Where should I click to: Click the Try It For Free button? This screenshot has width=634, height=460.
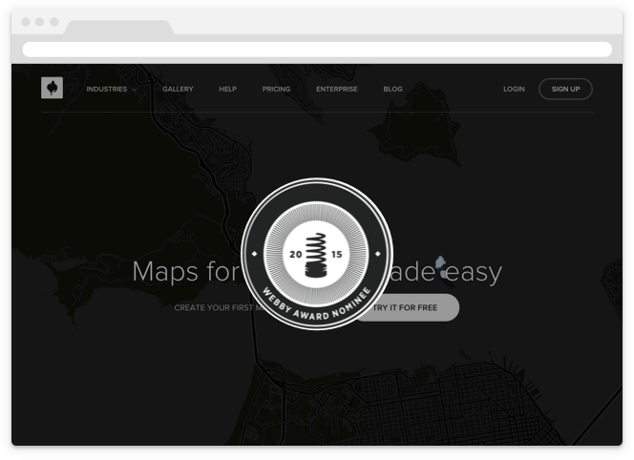click(409, 307)
